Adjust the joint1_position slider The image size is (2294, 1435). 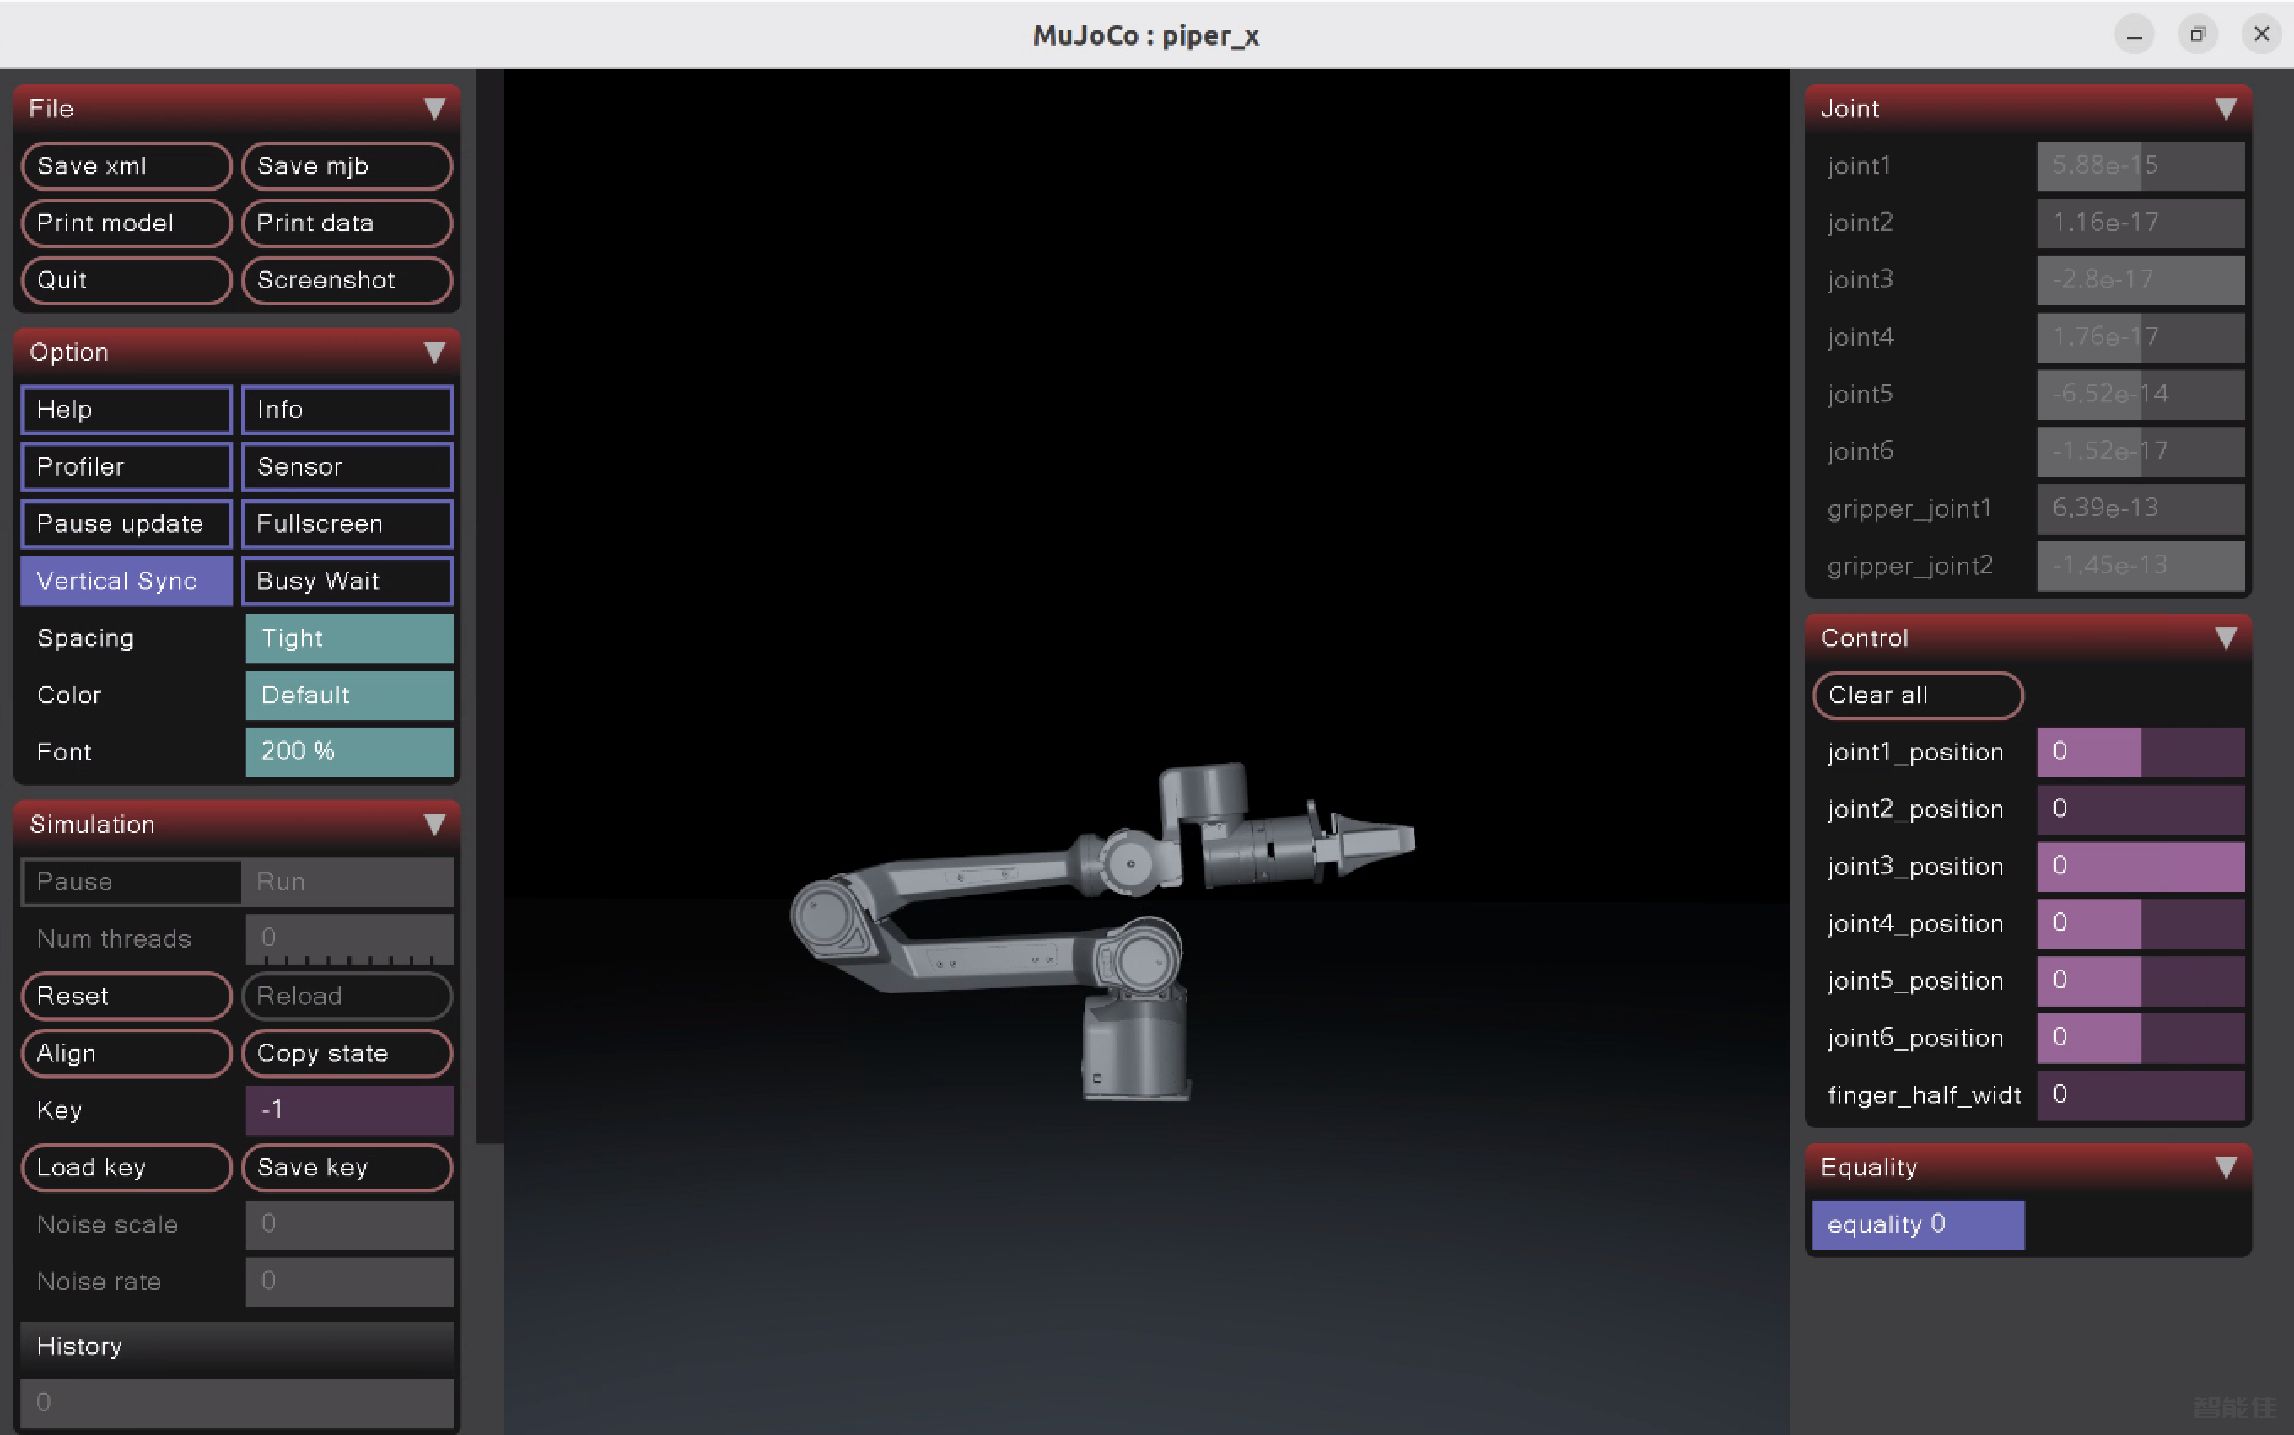(2141, 753)
